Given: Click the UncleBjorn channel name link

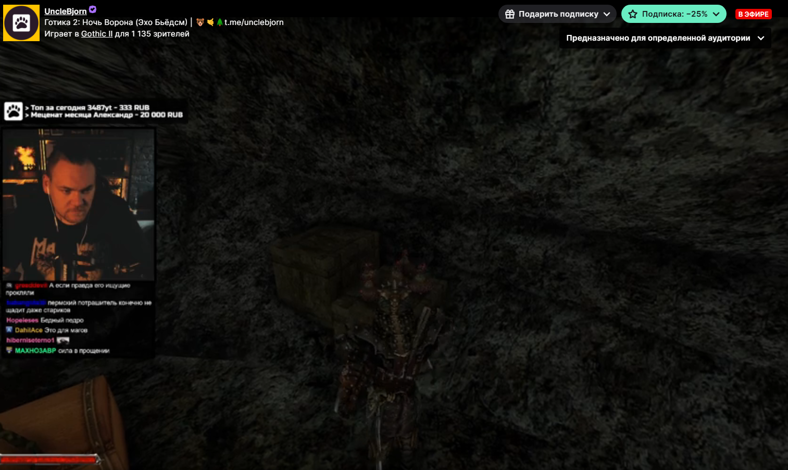Looking at the screenshot, I should [66, 11].
